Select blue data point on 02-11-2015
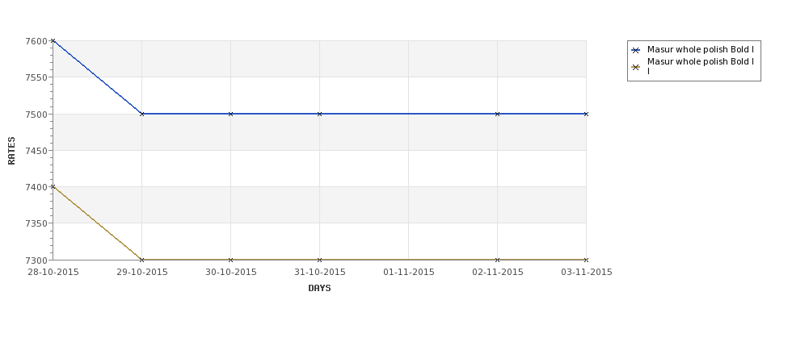This screenshot has height=346, width=788. 498,114
